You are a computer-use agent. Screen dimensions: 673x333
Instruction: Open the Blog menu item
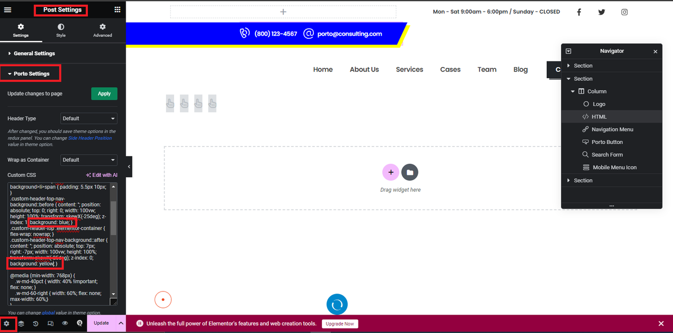coord(521,69)
